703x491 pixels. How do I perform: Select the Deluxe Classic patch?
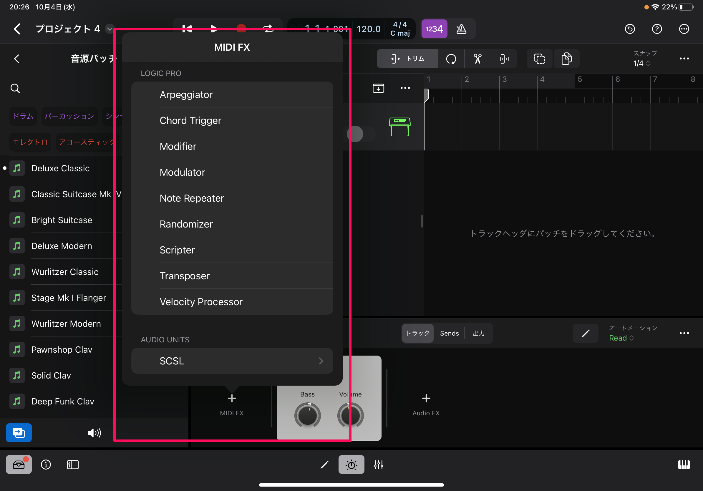(60, 168)
